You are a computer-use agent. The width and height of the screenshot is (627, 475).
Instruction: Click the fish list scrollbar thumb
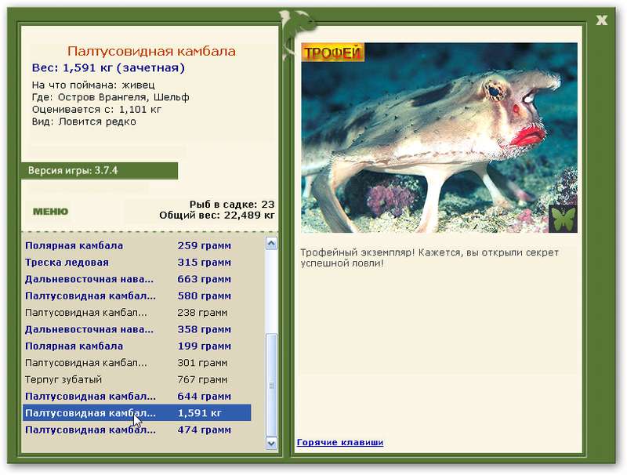click(x=271, y=384)
